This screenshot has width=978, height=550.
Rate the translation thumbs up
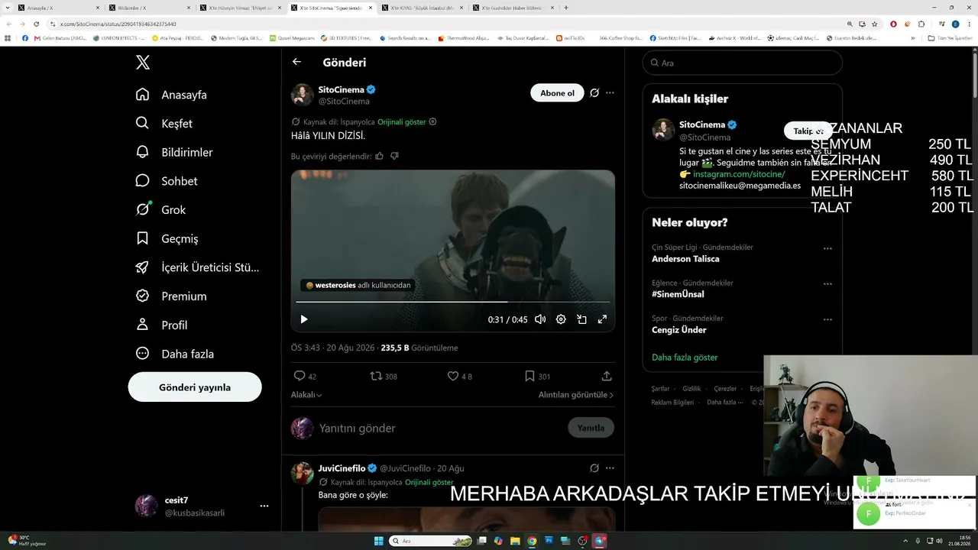point(380,156)
